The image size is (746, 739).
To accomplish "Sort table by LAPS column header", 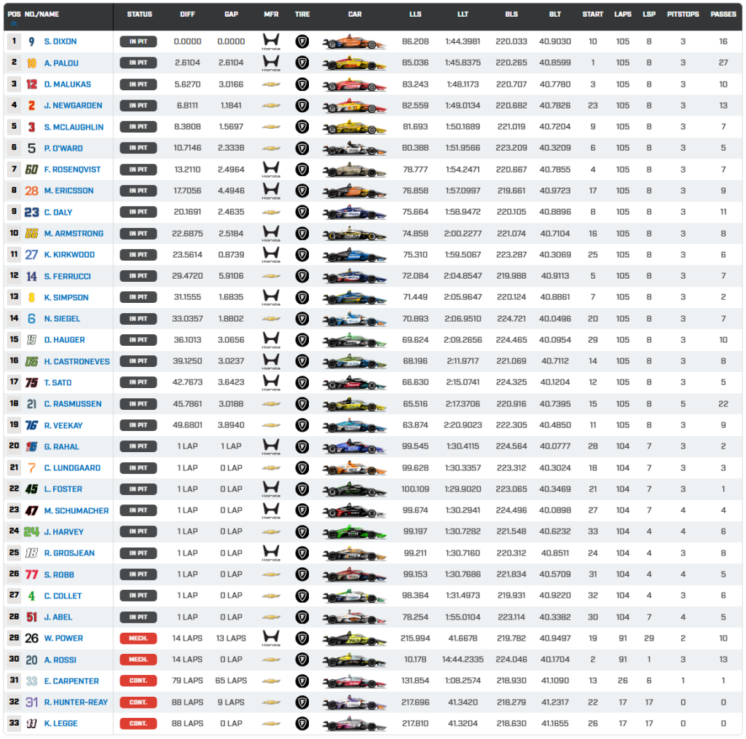I will 623,15.
